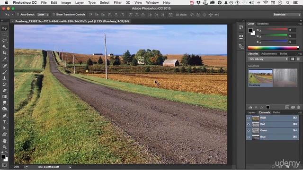Click the Red color slider
Image resolution: width=303 pixels, height=170 pixels.
274,29
